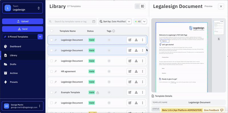The width and height of the screenshot is (228, 113).
Task: Add a tag to Example Template
Action: 109,92
